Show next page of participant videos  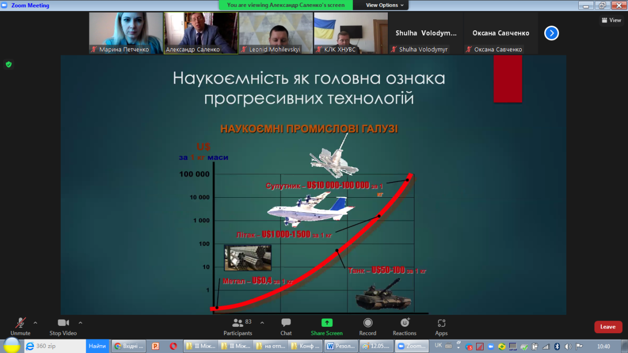[551, 33]
